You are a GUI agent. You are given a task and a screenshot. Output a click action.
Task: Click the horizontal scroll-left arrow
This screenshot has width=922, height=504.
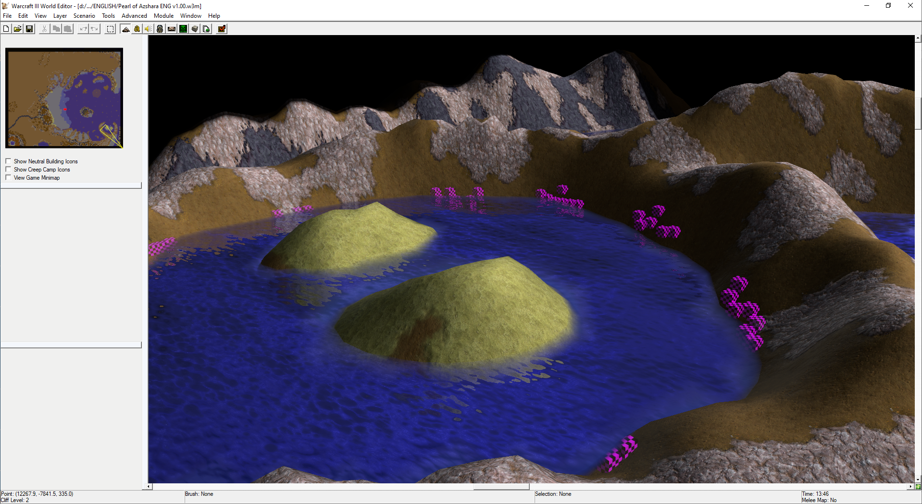[x=149, y=487]
